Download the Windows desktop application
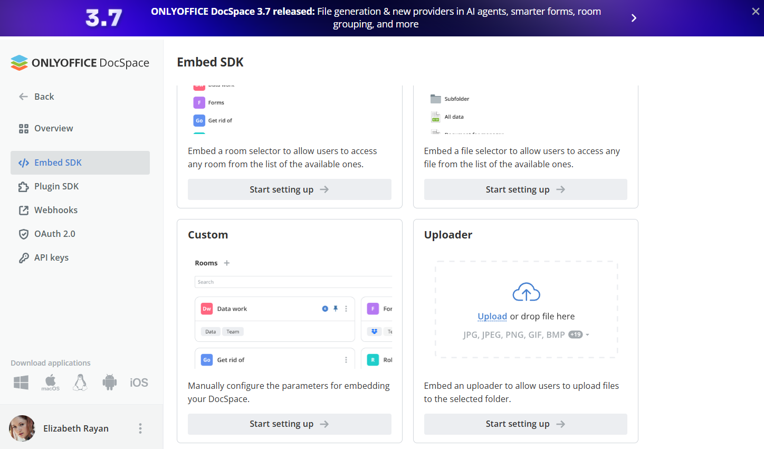This screenshot has height=449, width=764. pyautogui.click(x=21, y=383)
